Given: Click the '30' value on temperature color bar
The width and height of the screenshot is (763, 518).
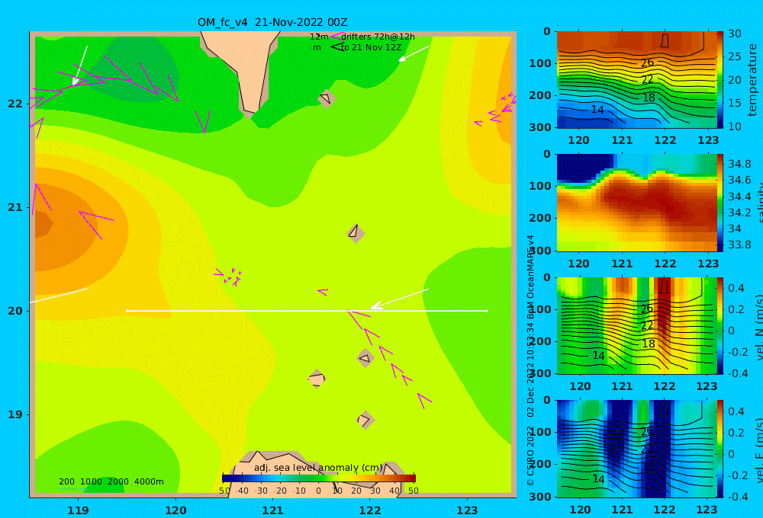Looking at the screenshot, I should (735, 34).
